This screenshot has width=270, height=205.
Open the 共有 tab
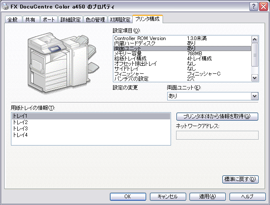pyautogui.click(x=30, y=19)
